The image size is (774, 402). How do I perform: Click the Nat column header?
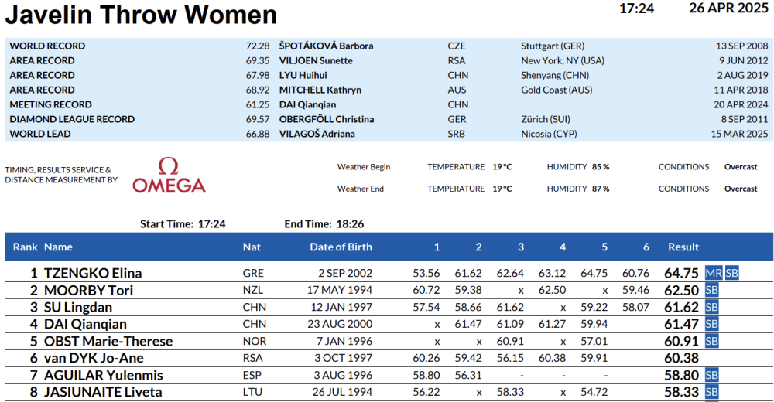coord(252,247)
